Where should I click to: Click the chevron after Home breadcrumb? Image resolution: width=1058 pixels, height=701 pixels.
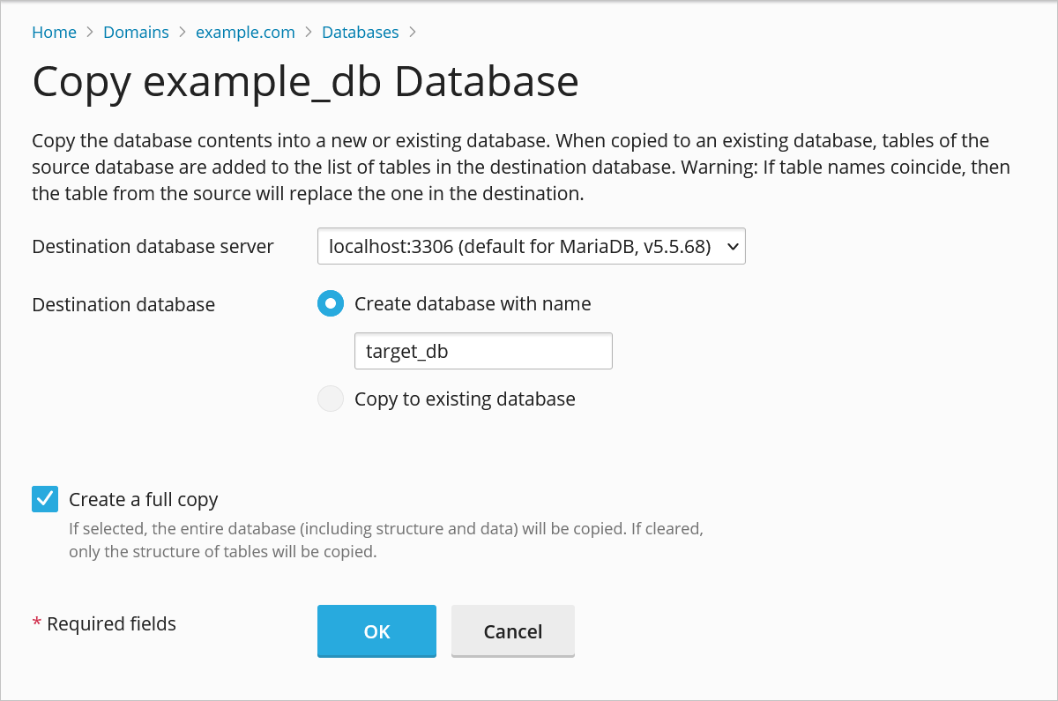click(90, 33)
